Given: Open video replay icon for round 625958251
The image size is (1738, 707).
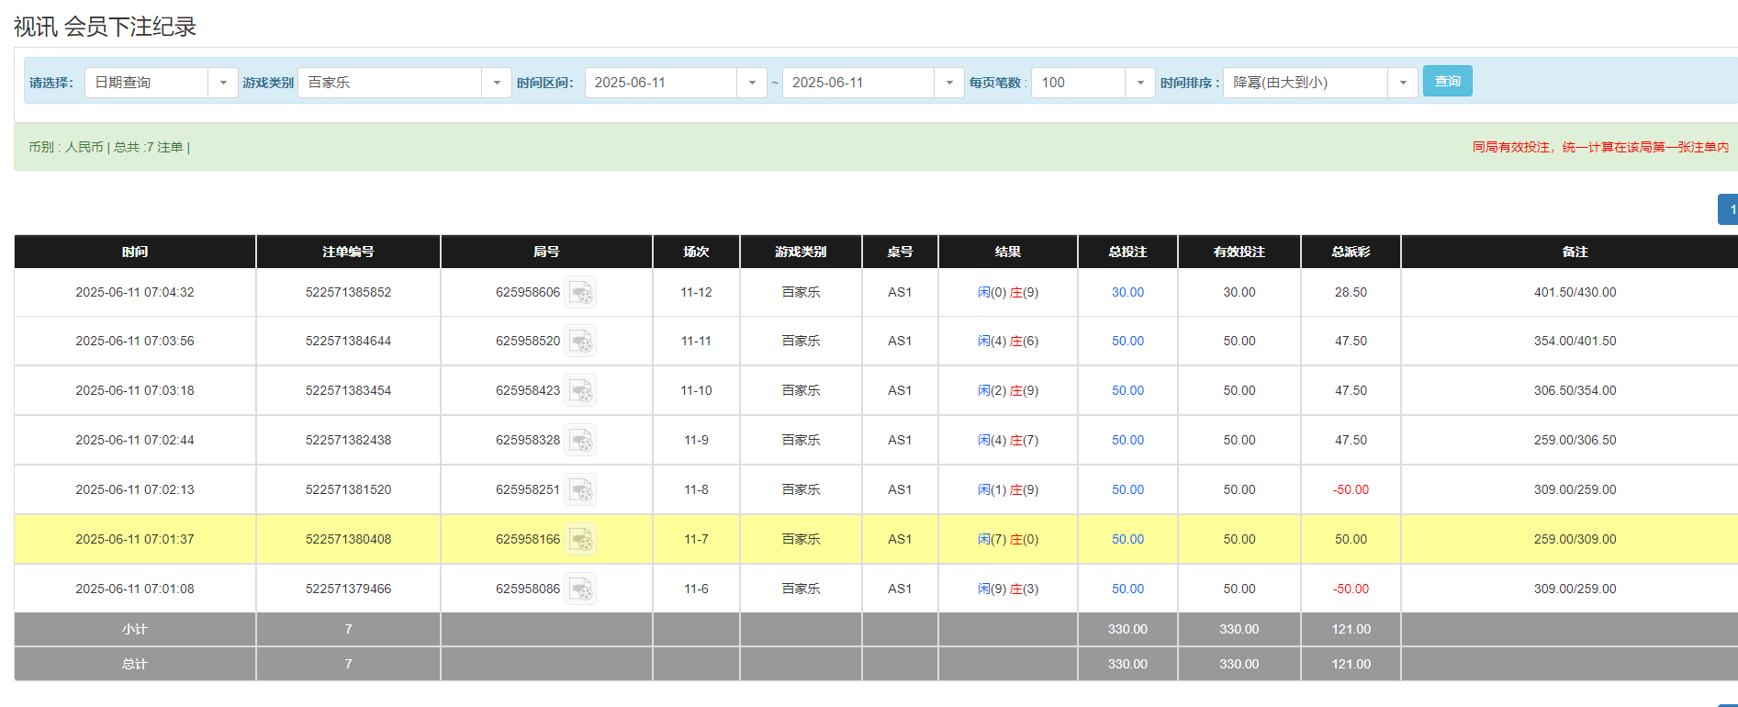Looking at the screenshot, I should click(x=580, y=490).
